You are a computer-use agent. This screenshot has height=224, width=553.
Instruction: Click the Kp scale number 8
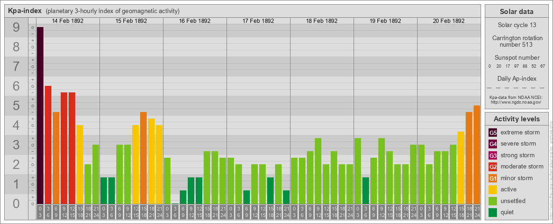coord(16,47)
